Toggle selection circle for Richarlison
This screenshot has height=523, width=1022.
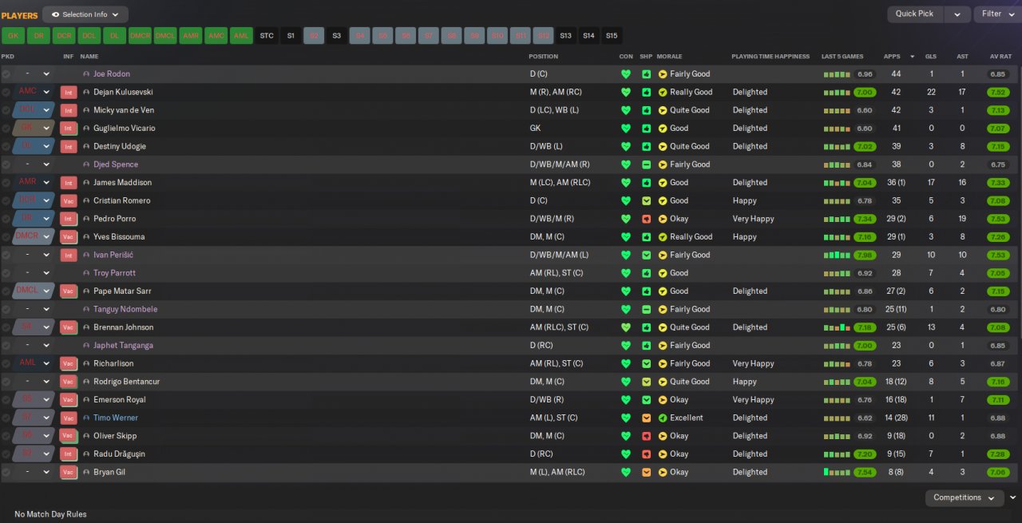pyautogui.click(x=6, y=363)
